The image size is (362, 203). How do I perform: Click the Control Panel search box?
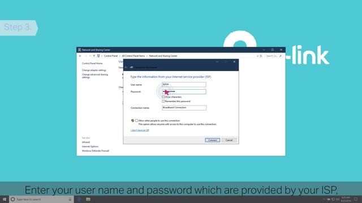click(274, 56)
